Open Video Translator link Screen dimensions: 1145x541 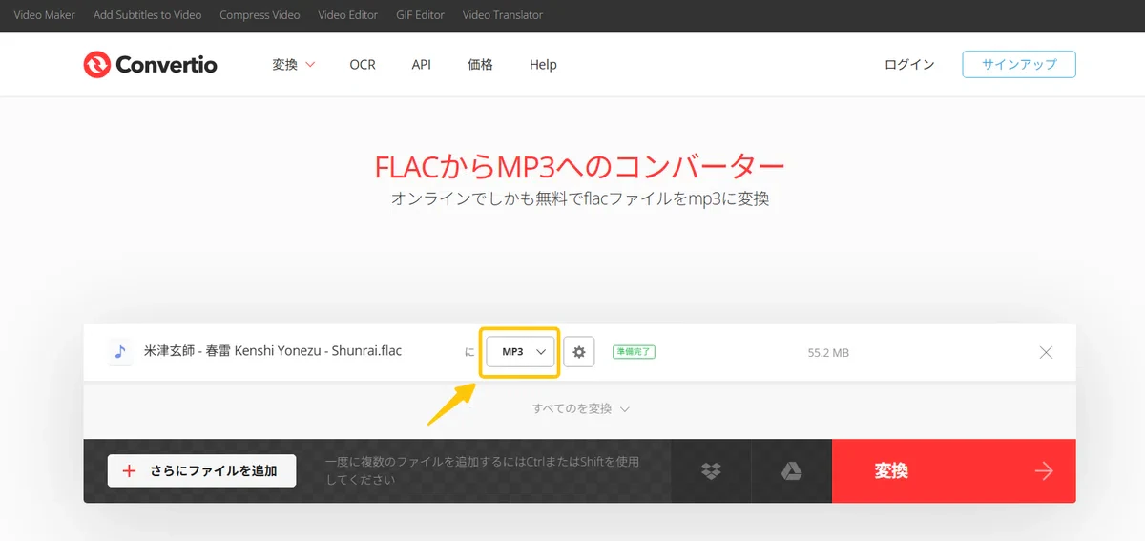(x=503, y=15)
